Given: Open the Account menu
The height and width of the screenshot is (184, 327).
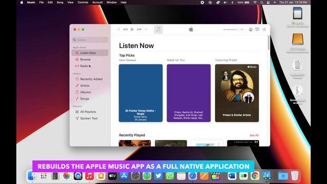Looking at the screenshot, I should click(98, 3).
